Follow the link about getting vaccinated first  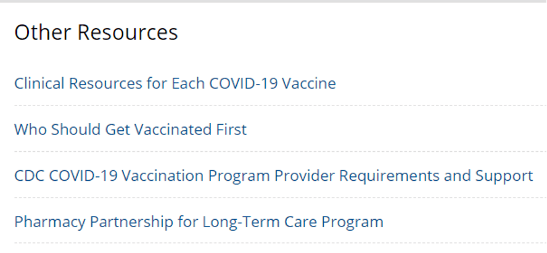click(x=130, y=130)
